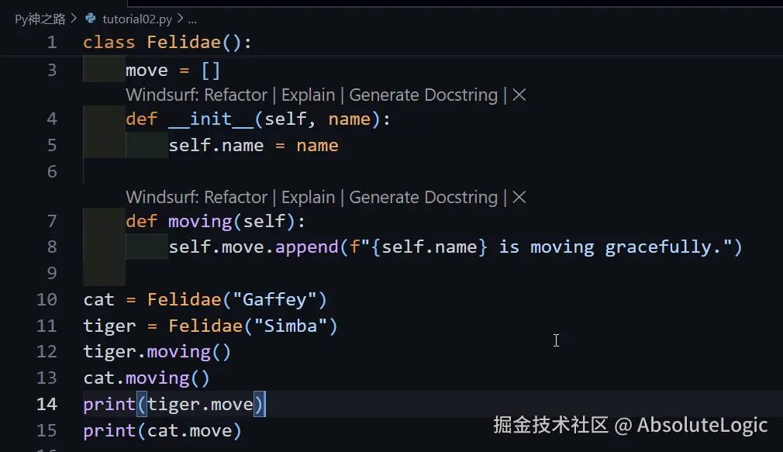The height and width of the screenshot is (452, 783).
Task: Click Generate Docstring above def __init__
Action: click(423, 95)
